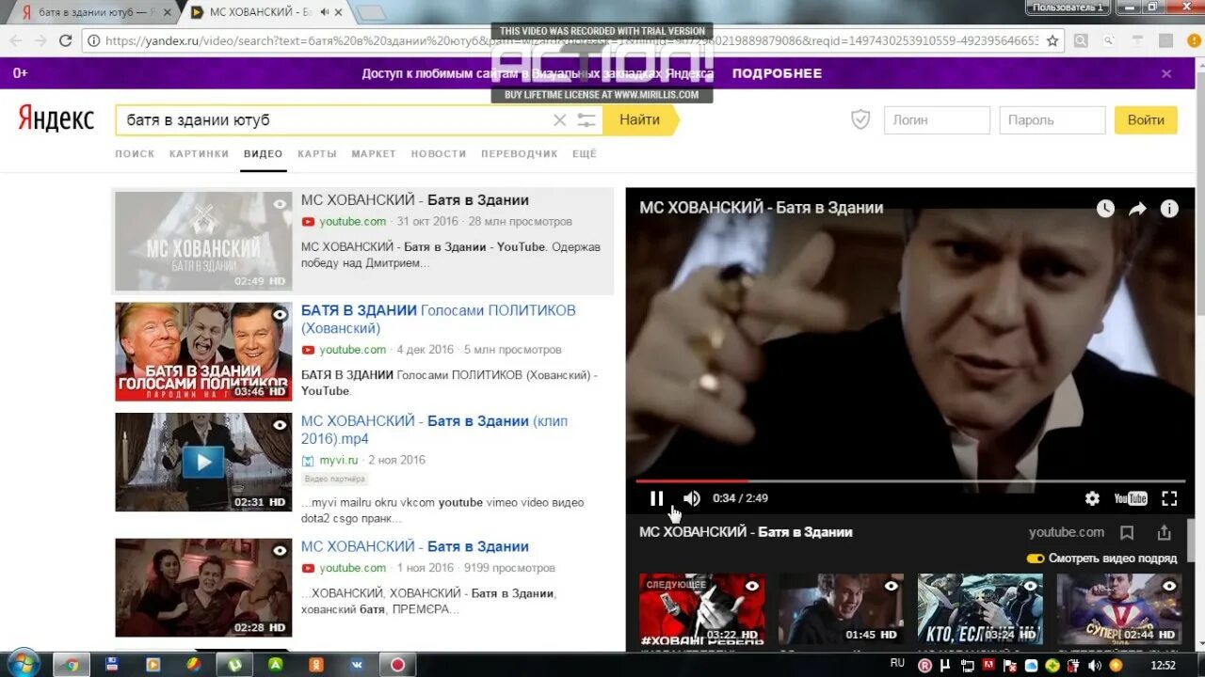Click youtube.com link under the player

point(1066,532)
